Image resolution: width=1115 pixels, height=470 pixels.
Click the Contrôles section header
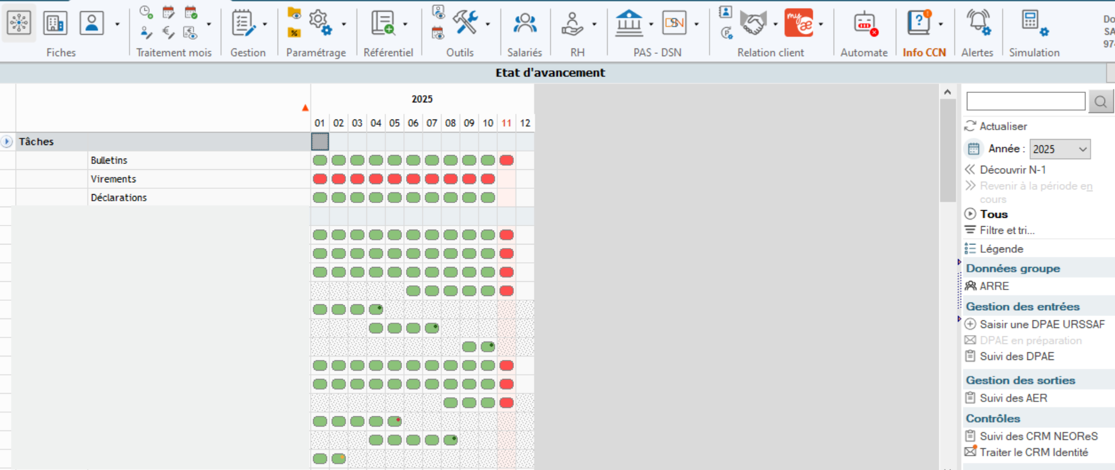(x=993, y=419)
